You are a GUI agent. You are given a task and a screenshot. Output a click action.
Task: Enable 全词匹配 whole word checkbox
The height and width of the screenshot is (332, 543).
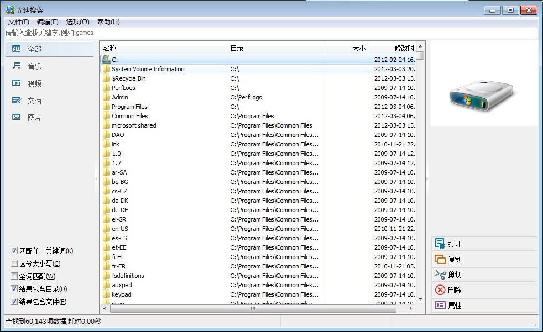pos(14,276)
